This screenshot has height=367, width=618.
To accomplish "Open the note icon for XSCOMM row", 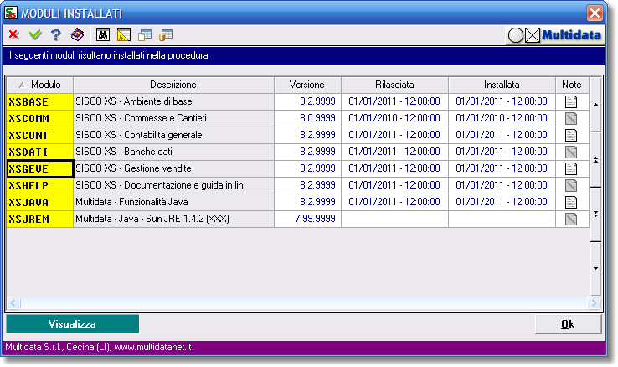I will point(571,118).
